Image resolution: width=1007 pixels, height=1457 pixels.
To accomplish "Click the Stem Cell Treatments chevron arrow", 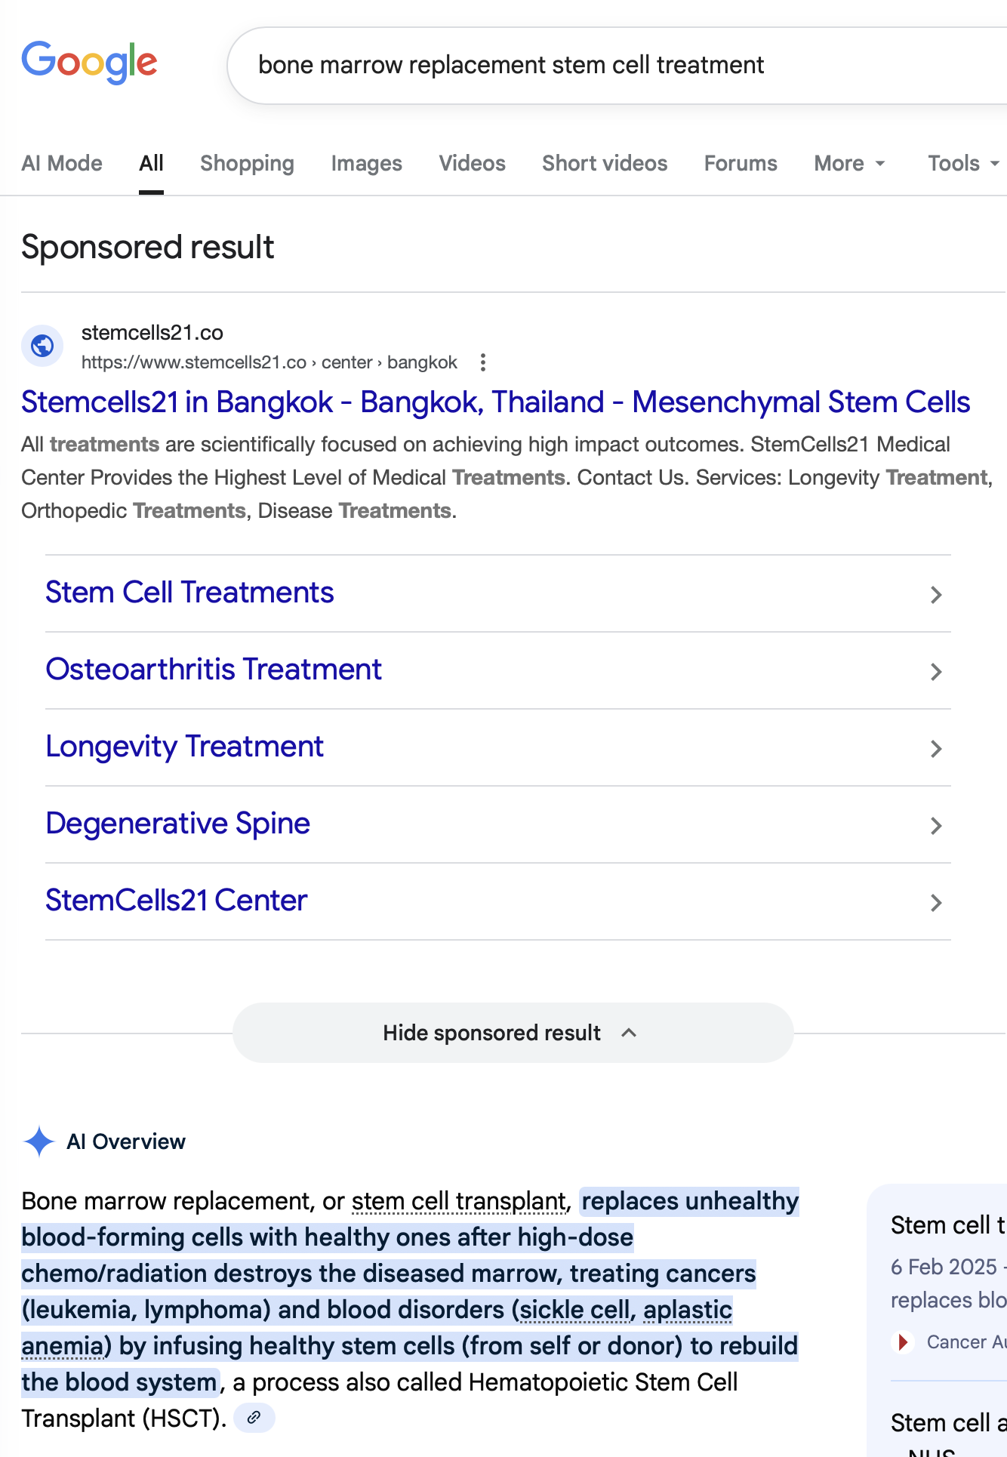I will pyautogui.click(x=936, y=595).
